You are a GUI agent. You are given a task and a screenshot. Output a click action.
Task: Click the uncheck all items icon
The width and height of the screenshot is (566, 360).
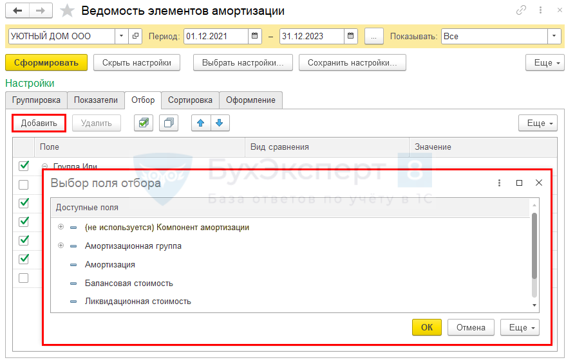[168, 123]
